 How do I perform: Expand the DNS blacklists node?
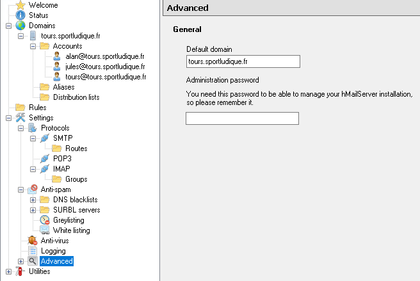[x=33, y=200]
